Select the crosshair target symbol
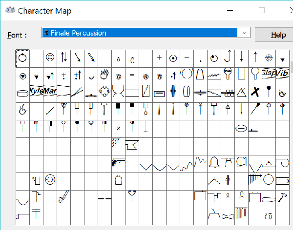 tap(268, 58)
